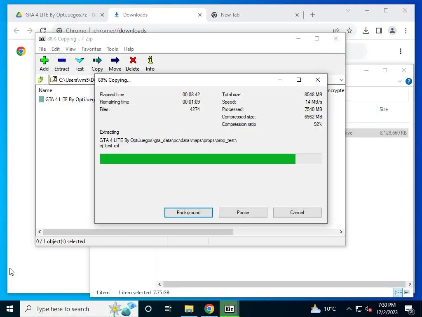422x317 pixels.
Task: Expand the File Explorer ribbon chevron
Action: 400,81
